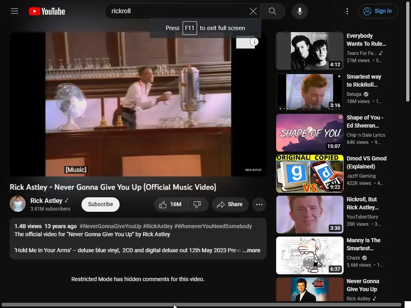
Task: Start voice search with microphone
Action: (300, 11)
